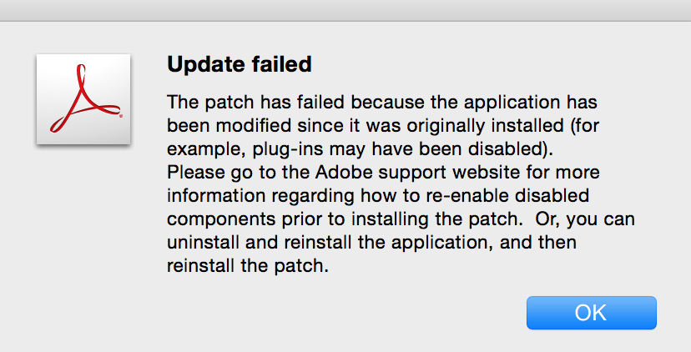This screenshot has height=352, width=691.
Task: Click the dialog's top title bar
Action: [345, 10]
